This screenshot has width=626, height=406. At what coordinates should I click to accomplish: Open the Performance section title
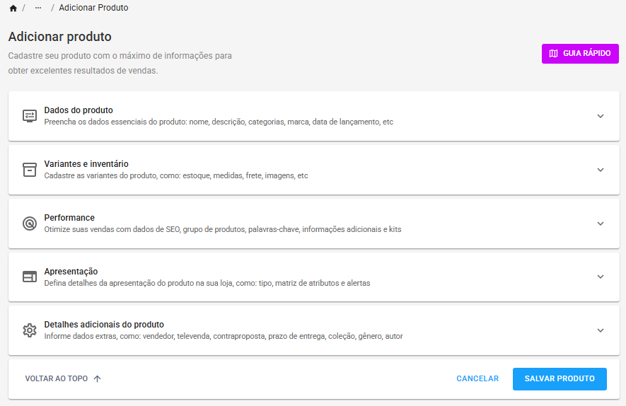[69, 218]
